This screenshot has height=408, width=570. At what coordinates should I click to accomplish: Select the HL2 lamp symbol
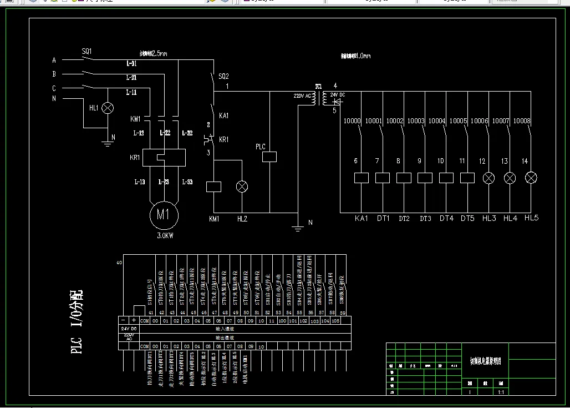(242, 187)
